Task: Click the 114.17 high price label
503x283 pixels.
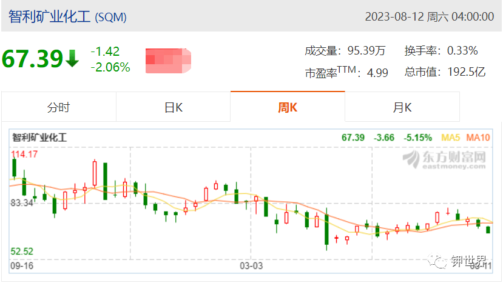Action: click(24, 154)
